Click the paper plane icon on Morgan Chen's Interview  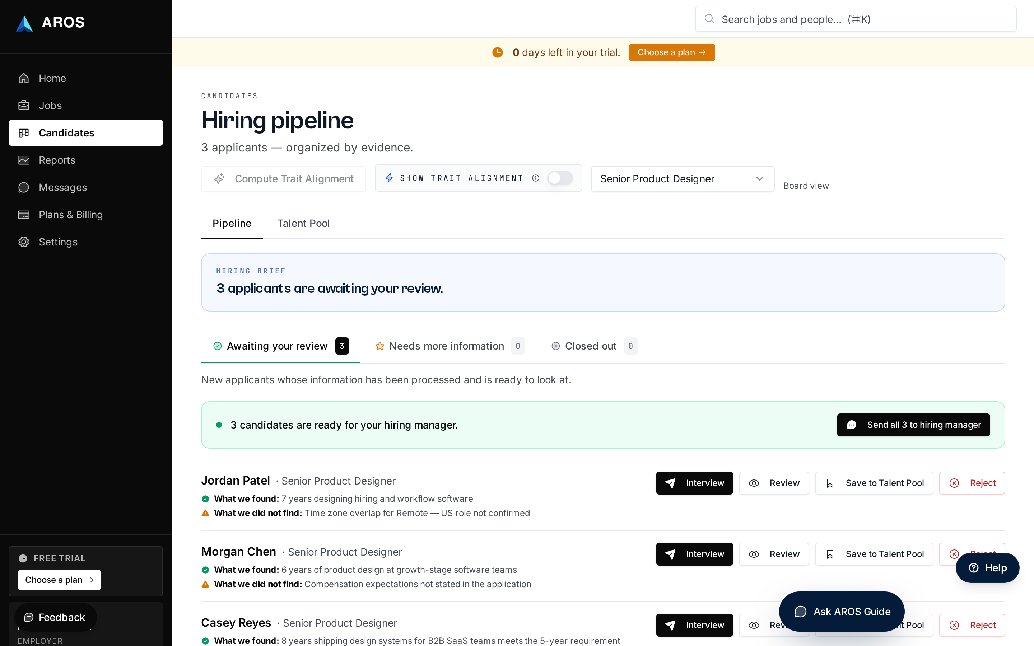pyautogui.click(x=670, y=554)
